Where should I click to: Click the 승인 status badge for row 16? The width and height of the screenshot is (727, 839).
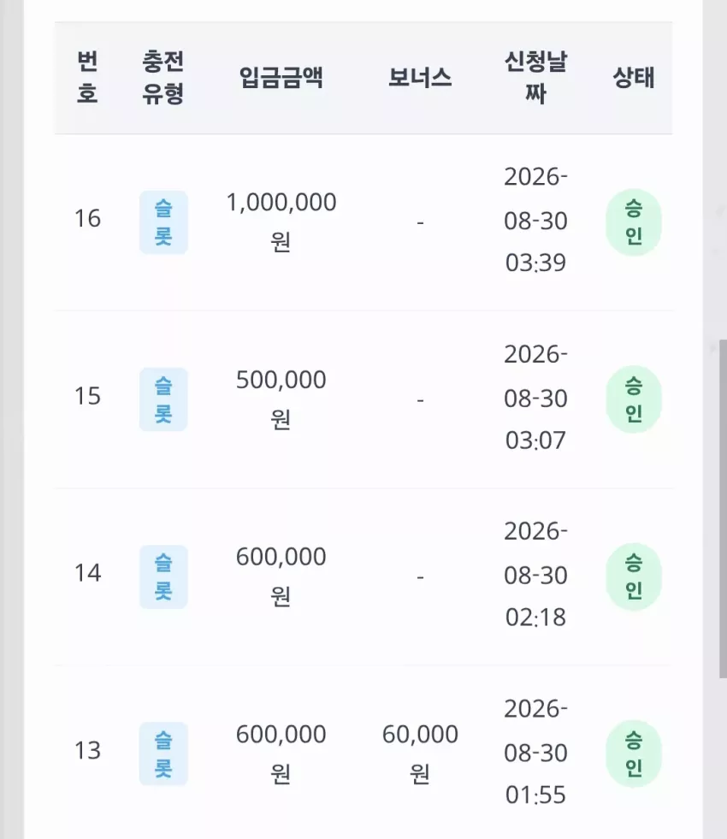(634, 222)
